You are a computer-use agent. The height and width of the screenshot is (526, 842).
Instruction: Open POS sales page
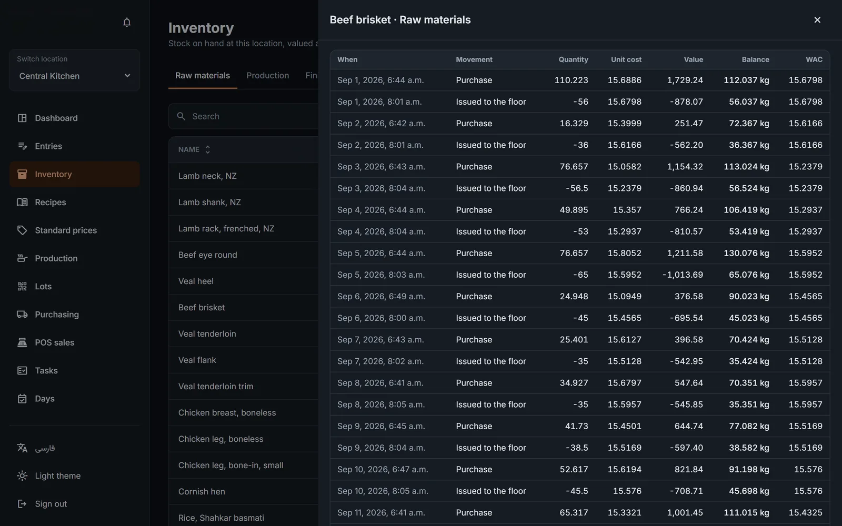74,342
